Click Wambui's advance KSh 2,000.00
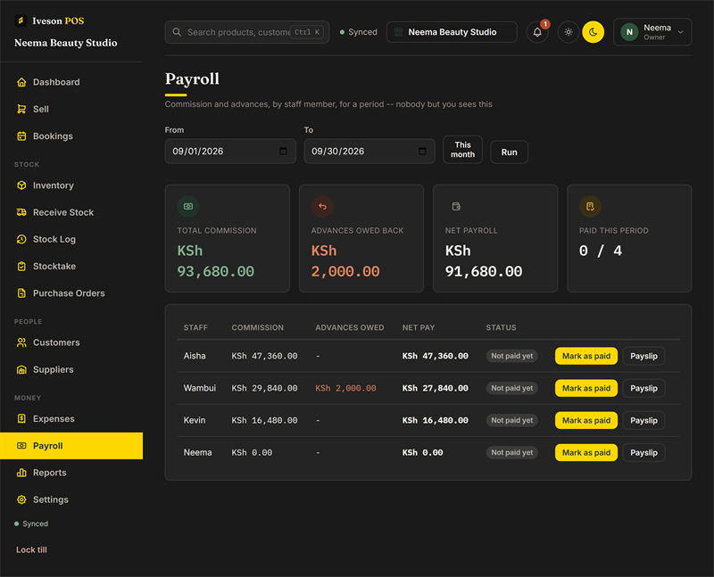 [x=345, y=388]
